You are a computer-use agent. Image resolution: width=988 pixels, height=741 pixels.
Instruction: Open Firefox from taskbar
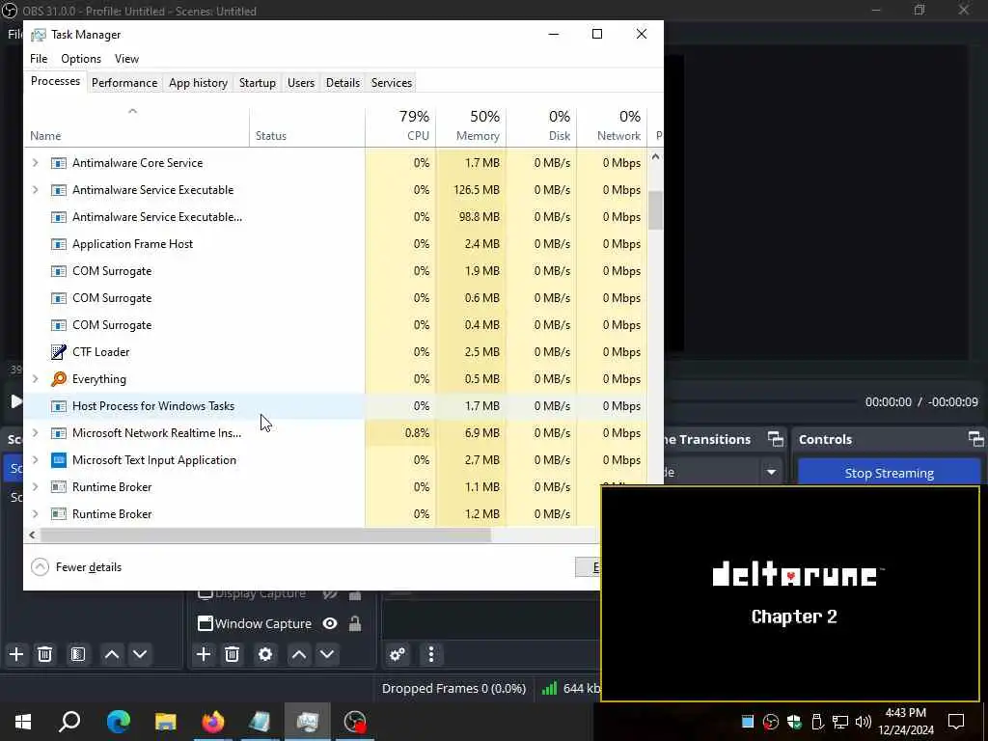pos(213,722)
